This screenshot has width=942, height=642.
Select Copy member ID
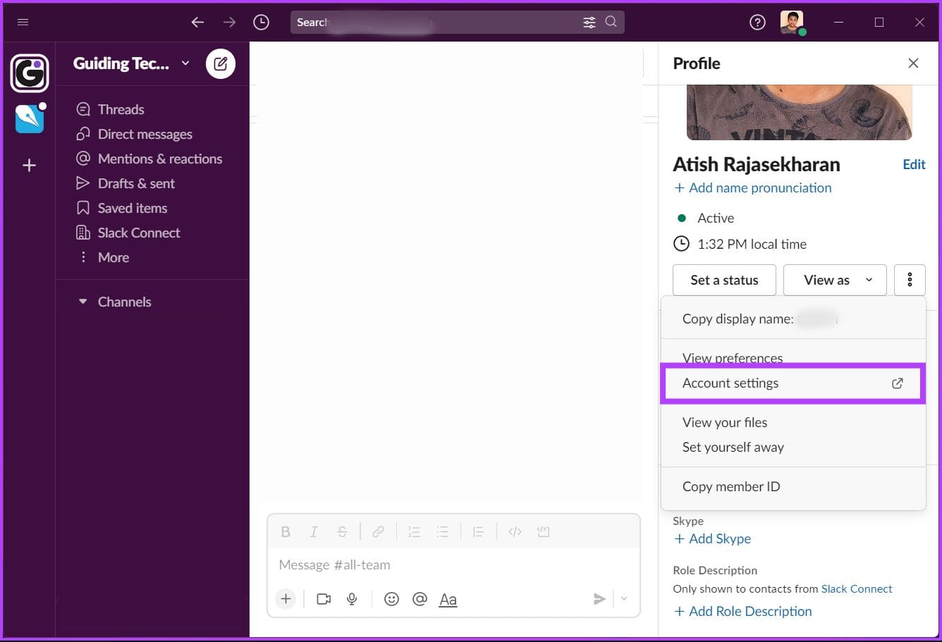pos(793,487)
